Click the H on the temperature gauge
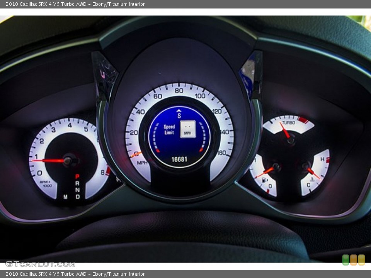Image resolution: width=371 pixels, height=278 pixels. tap(322, 159)
